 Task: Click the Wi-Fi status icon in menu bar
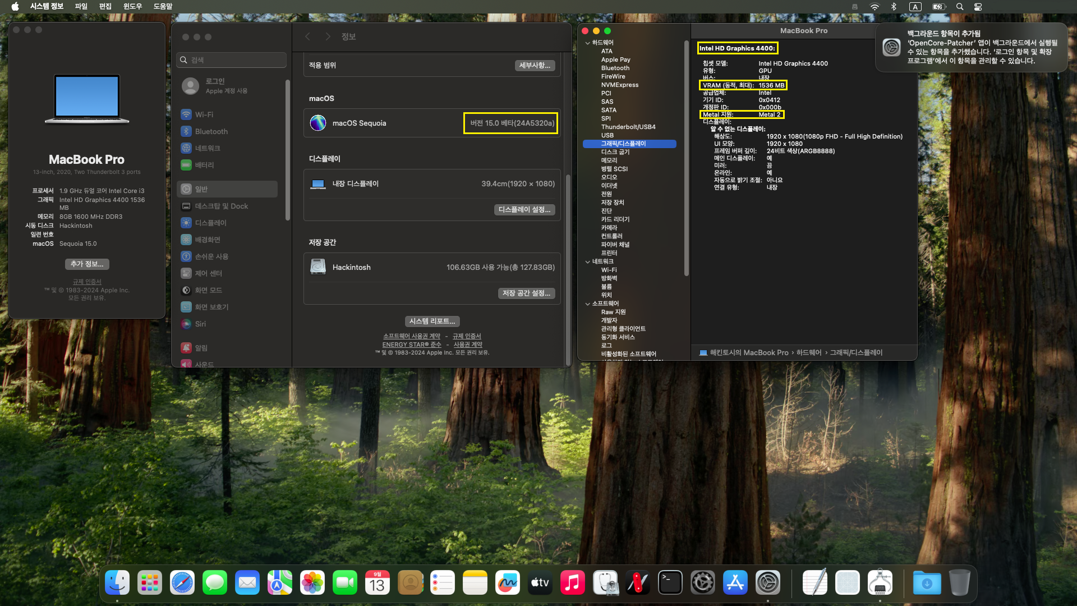pyautogui.click(x=875, y=7)
